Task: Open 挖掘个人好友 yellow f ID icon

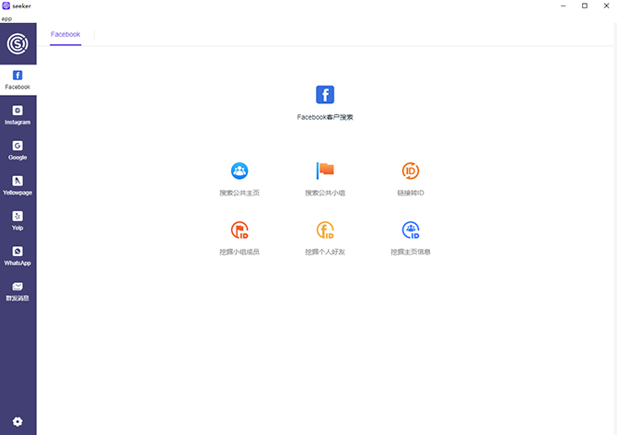Action: (325, 229)
